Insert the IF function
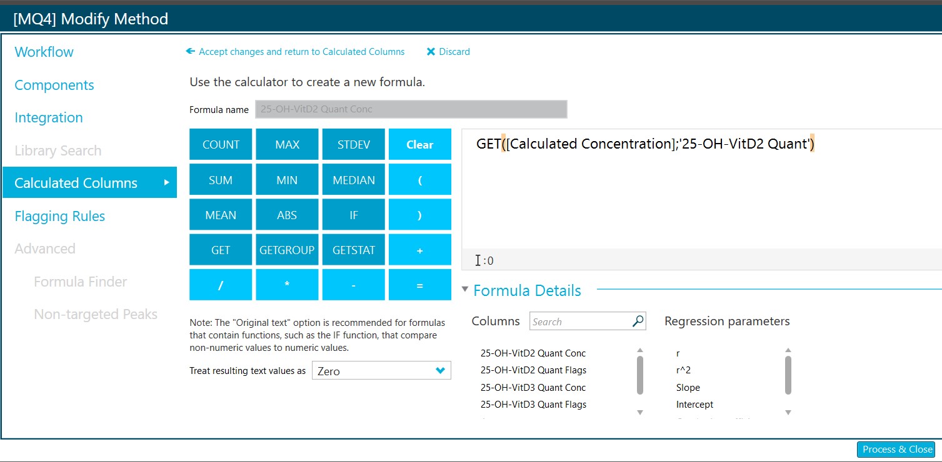942x462 pixels. point(354,215)
